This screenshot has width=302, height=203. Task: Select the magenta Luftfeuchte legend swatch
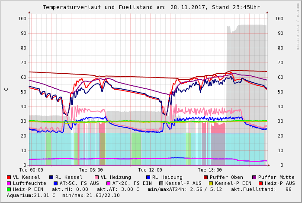pos(9,184)
